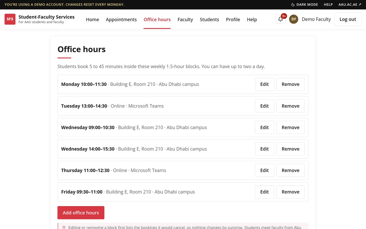Edit the Monday 10:00–11:30 block
This screenshot has height=229, width=366.
click(264, 84)
